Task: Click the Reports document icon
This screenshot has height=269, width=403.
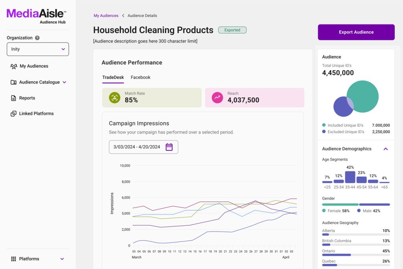Action: (x=13, y=98)
